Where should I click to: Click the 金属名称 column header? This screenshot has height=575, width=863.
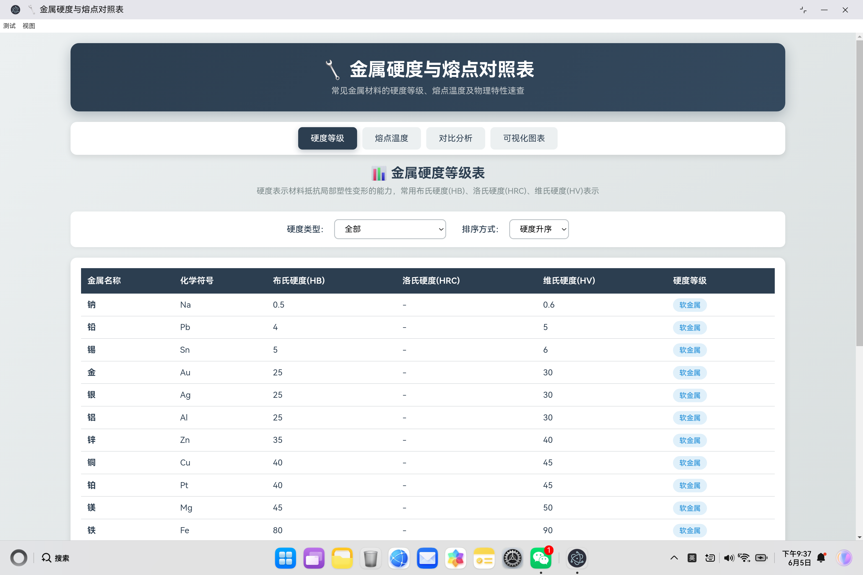pyautogui.click(x=104, y=281)
